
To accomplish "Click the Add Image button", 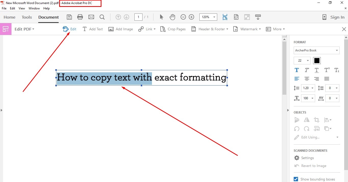I will click(121, 29).
